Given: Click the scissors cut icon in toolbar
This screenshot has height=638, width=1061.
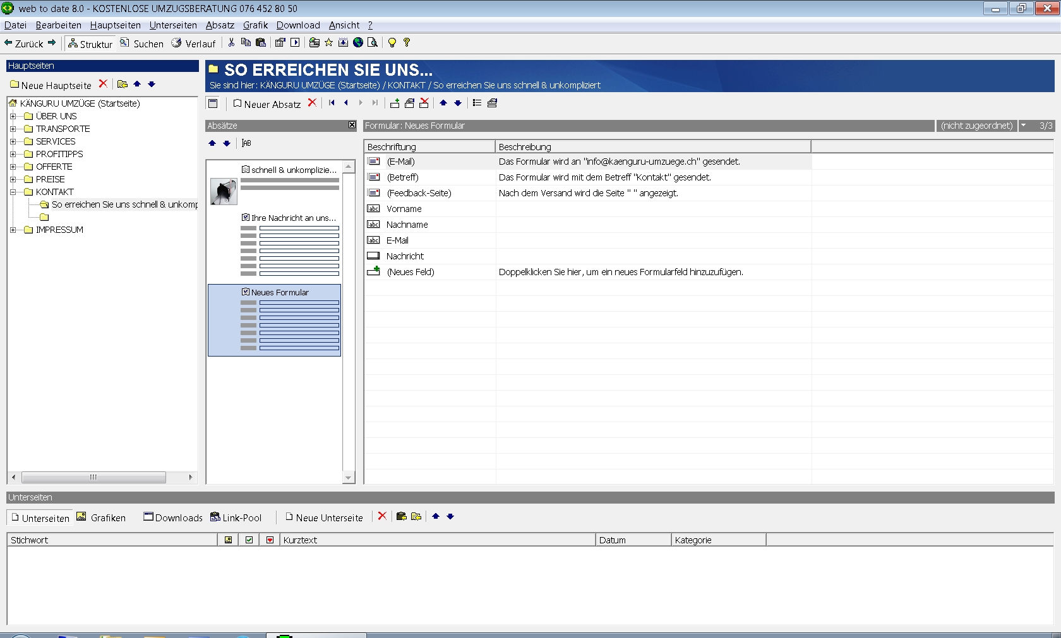Looking at the screenshot, I should (x=231, y=43).
